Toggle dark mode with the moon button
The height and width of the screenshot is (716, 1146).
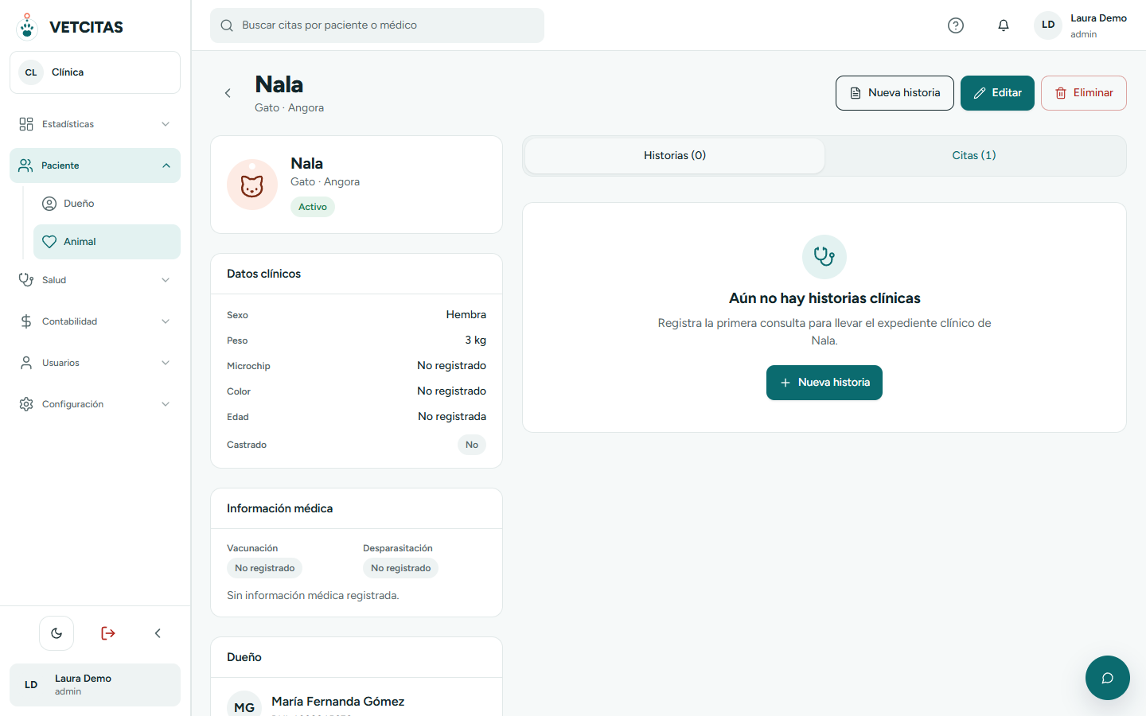pos(57,633)
